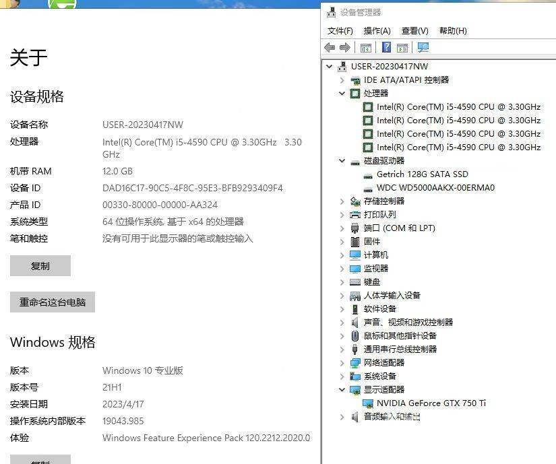Select the firmware category icon
Screen dimensions: 556x464
pos(355,242)
